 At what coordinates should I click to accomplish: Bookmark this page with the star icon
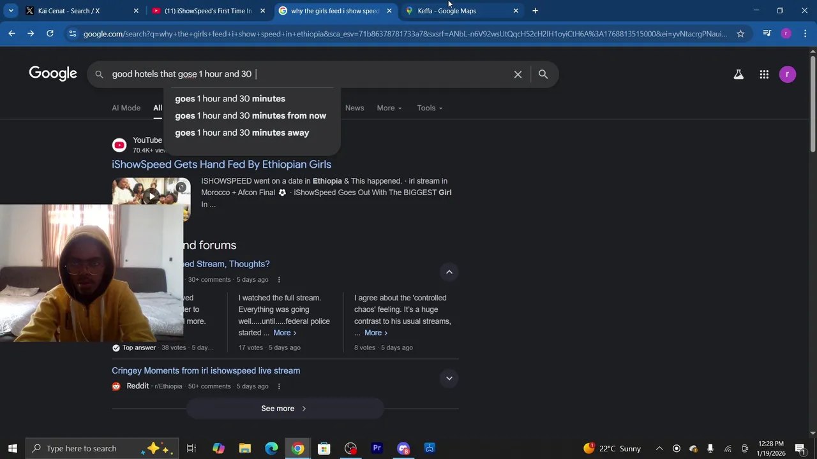click(x=740, y=34)
